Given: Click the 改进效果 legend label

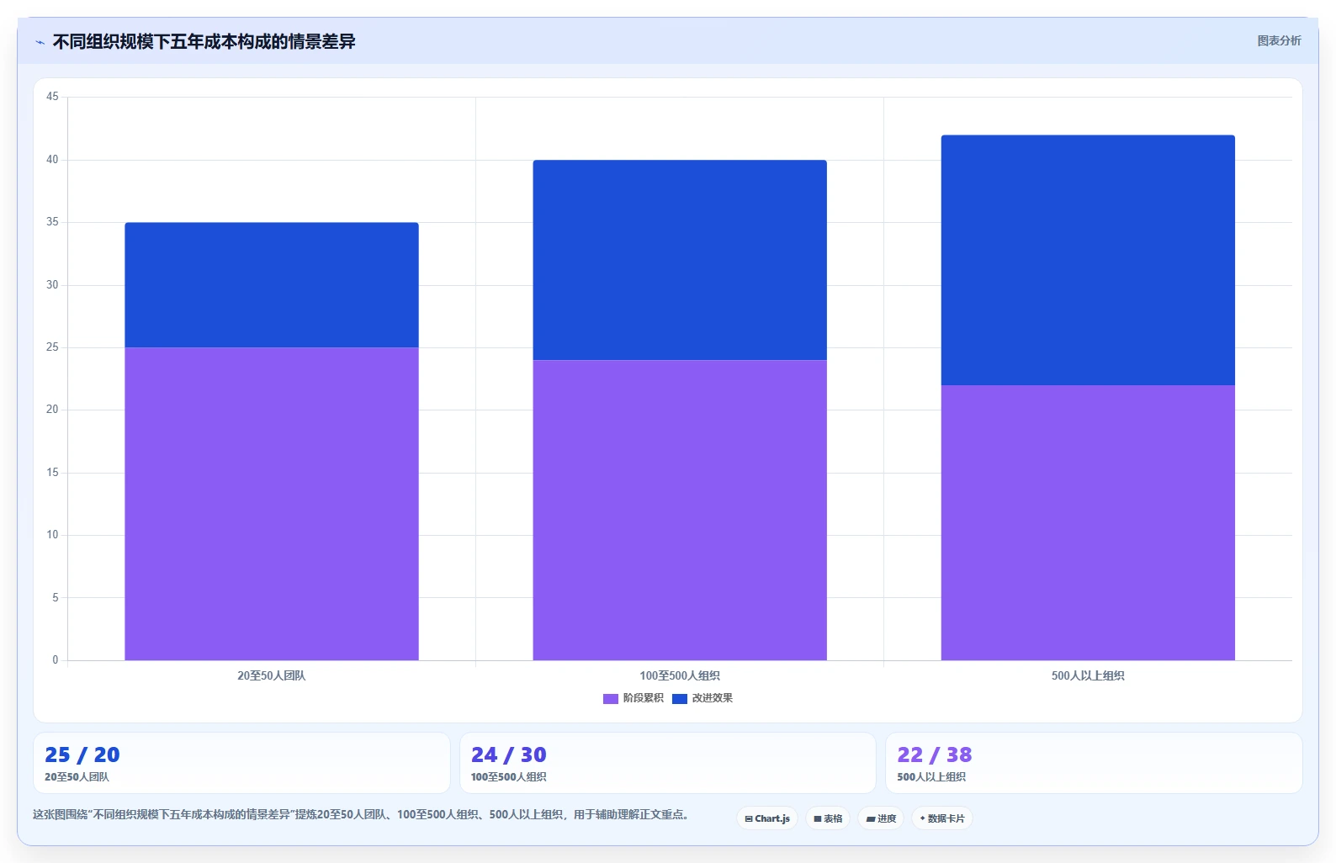Looking at the screenshot, I should point(713,698).
